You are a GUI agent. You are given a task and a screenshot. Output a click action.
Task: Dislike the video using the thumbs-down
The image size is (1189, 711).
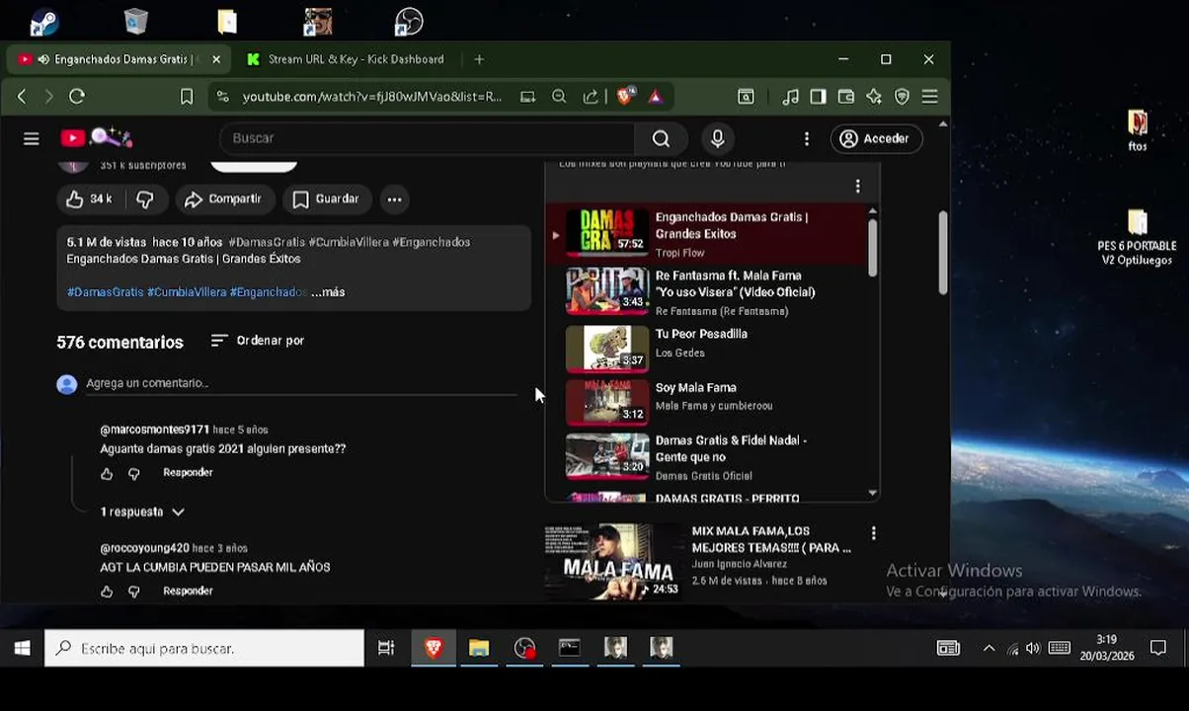click(x=145, y=199)
